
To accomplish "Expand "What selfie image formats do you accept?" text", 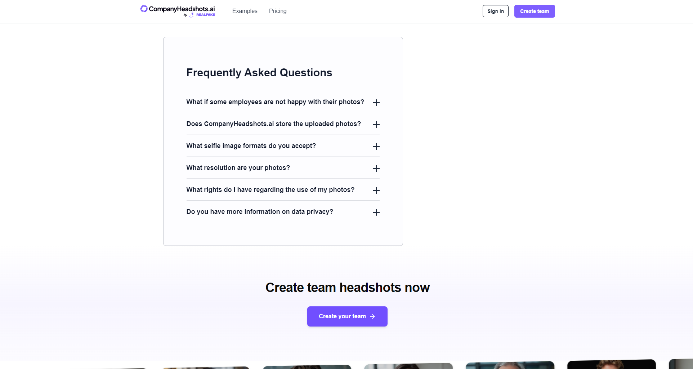I will pyautogui.click(x=251, y=146).
